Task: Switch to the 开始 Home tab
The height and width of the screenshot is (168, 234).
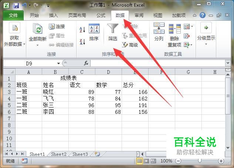Action: tap(34, 15)
